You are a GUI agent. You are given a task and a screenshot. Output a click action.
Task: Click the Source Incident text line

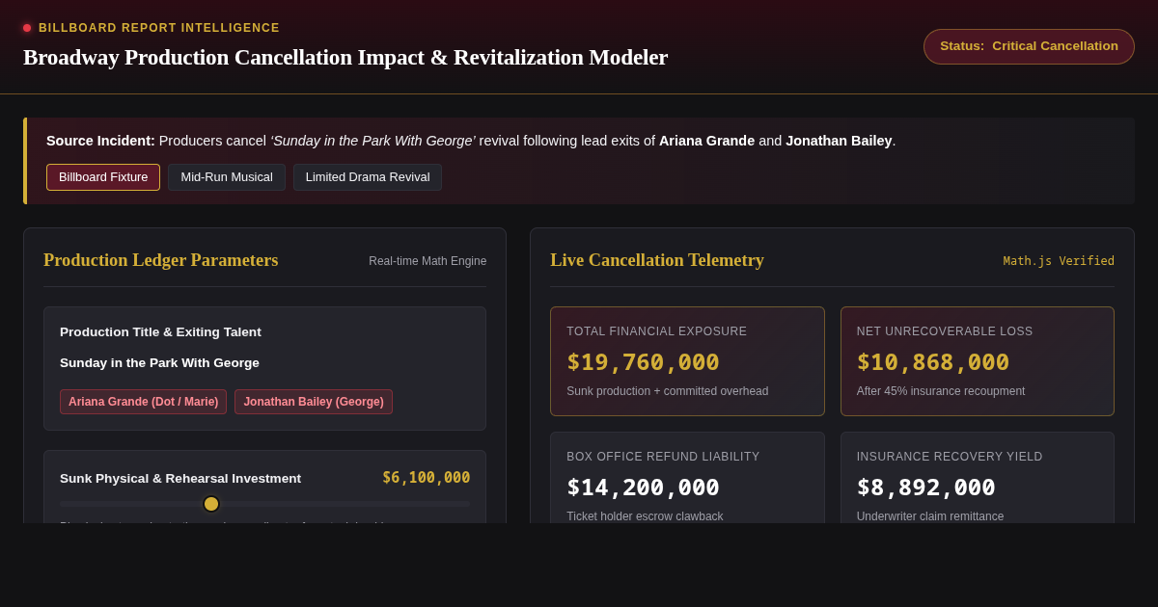click(471, 141)
